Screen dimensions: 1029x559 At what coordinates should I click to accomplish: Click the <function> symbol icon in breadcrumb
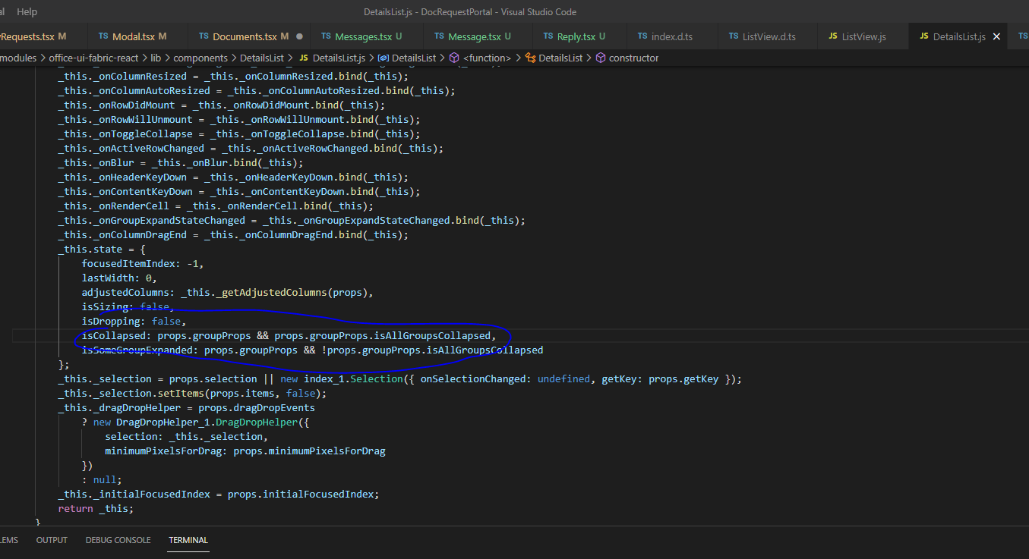pos(454,58)
